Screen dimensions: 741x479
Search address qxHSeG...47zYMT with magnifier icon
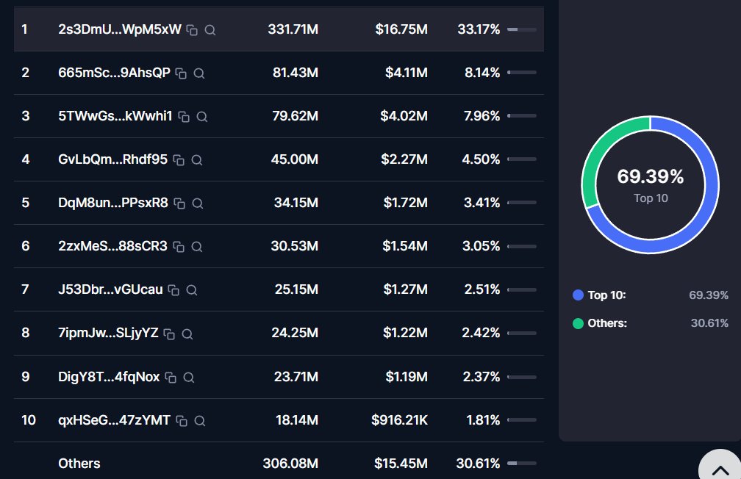click(199, 420)
